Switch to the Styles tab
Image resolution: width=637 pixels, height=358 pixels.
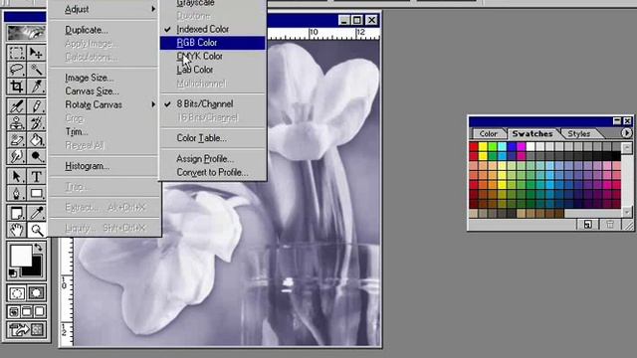click(578, 133)
